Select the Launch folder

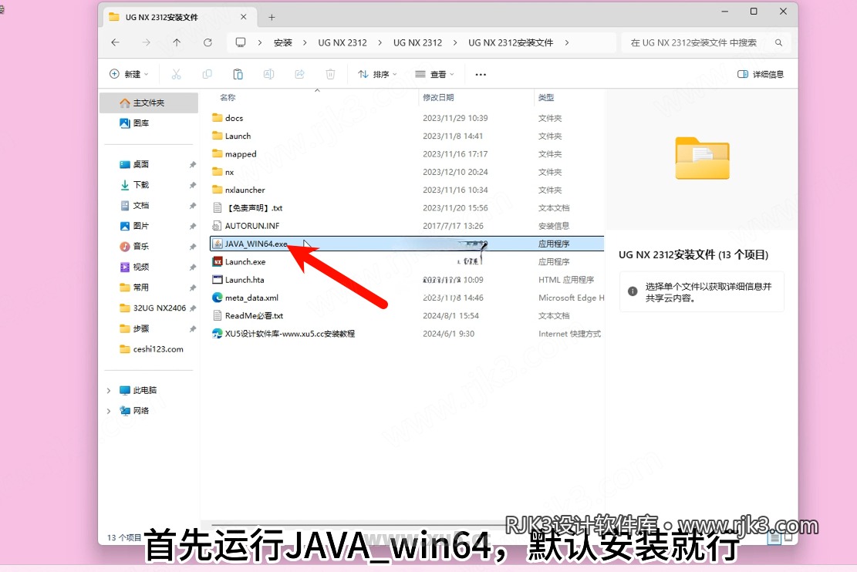tap(407, 136)
